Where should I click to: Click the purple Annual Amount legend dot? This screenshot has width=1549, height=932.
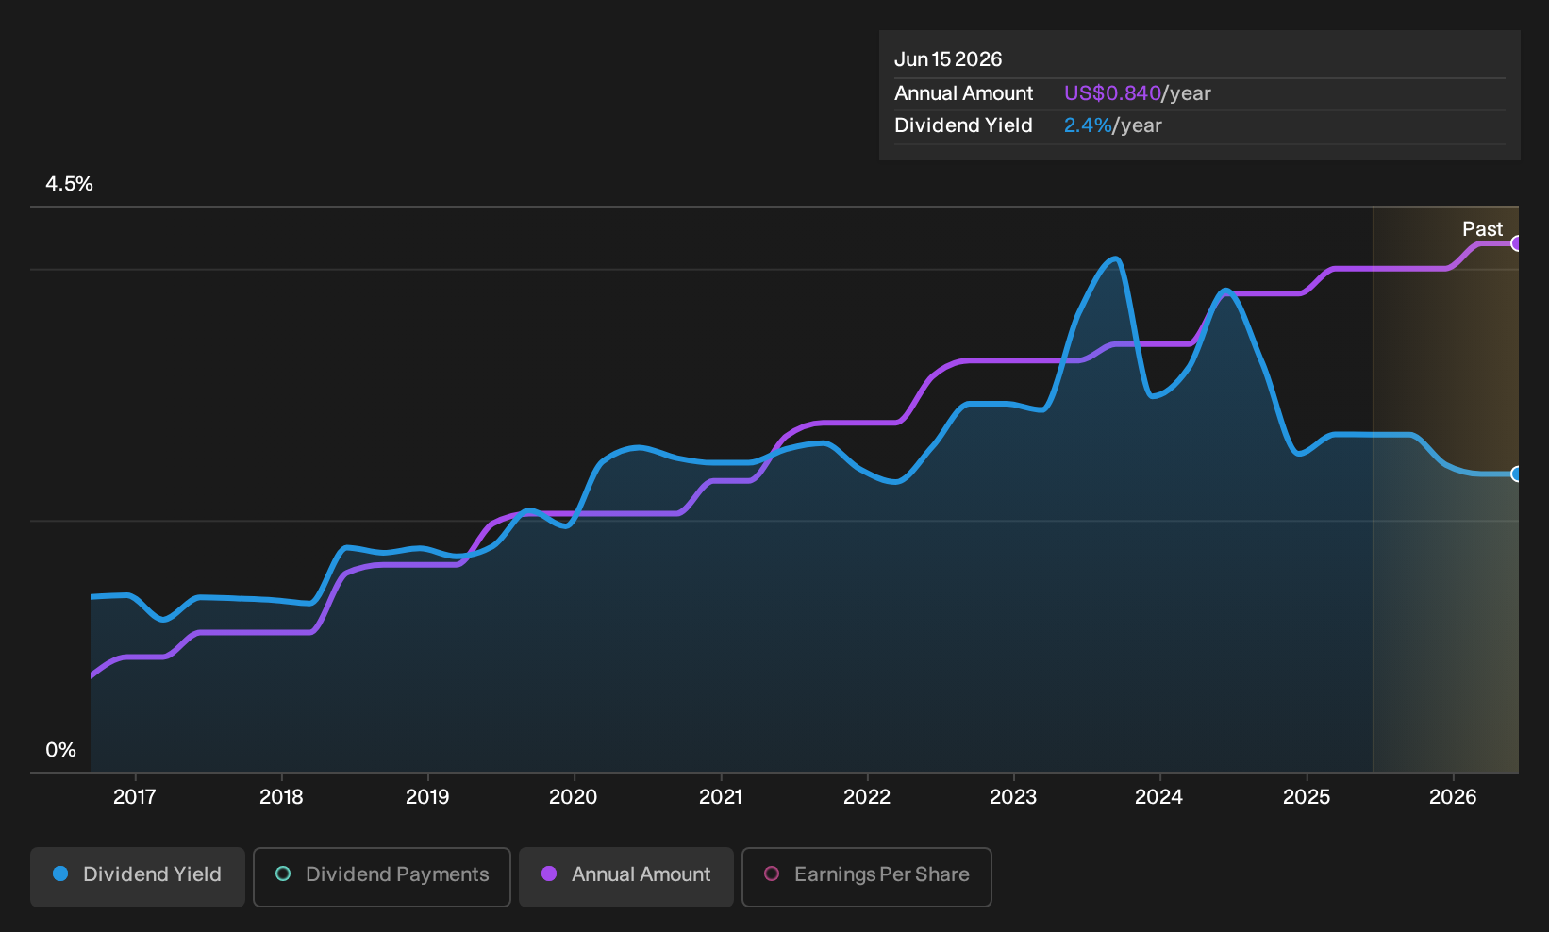[549, 874]
